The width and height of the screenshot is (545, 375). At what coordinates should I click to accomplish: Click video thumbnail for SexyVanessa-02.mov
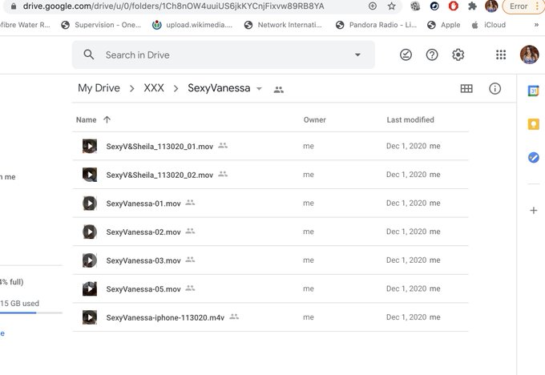[89, 232]
